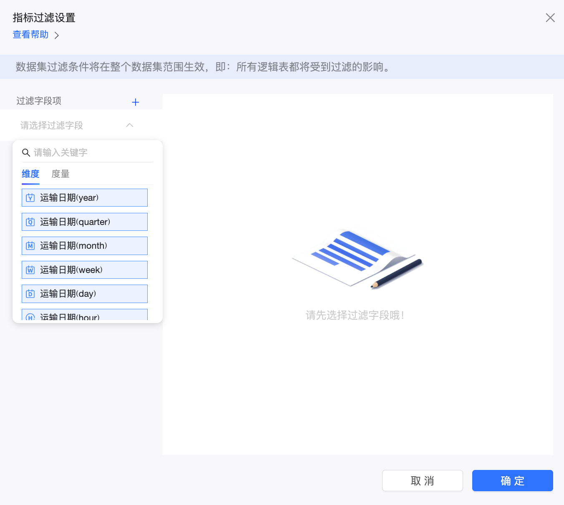Click the quarter calendar icon
This screenshot has height=505, width=564.
pos(30,222)
